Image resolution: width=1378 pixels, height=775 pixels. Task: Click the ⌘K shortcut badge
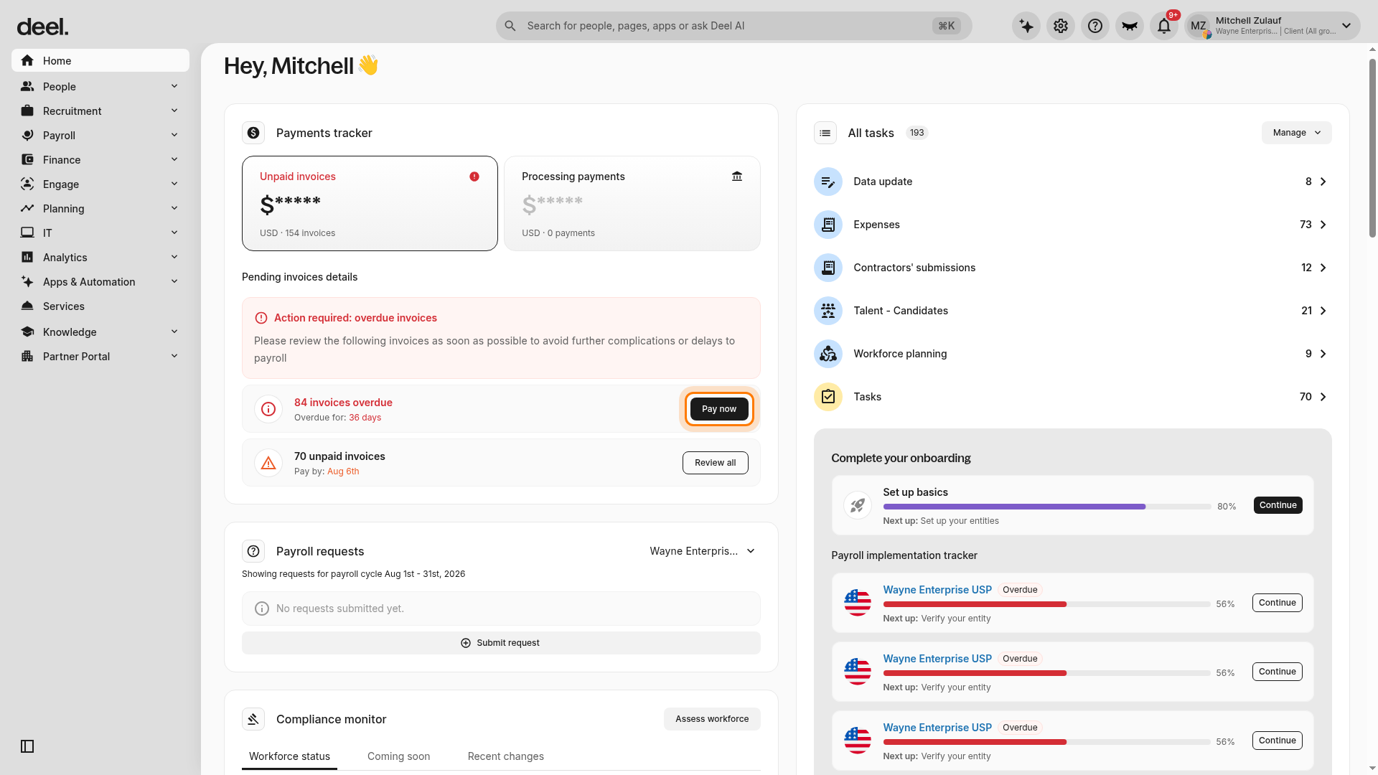pos(947,26)
